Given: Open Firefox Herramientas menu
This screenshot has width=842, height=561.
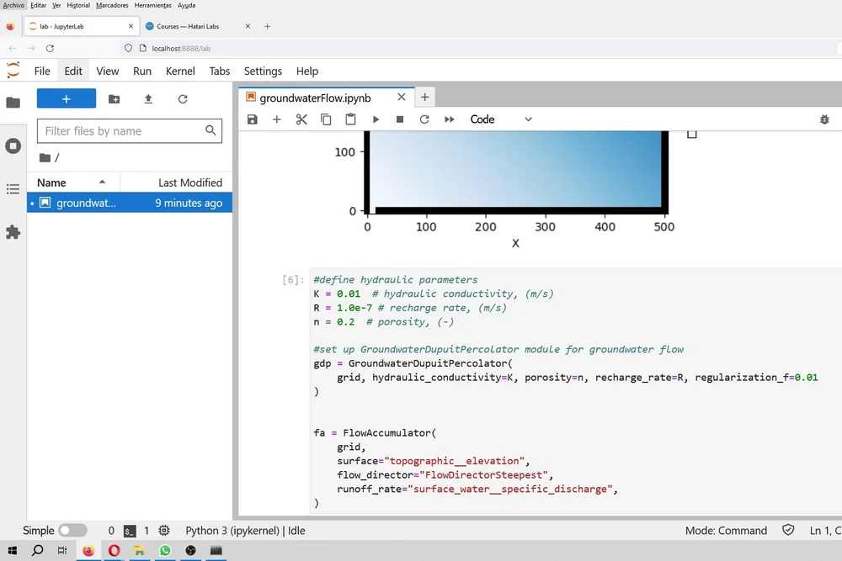Looking at the screenshot, I should pos(153,5).
